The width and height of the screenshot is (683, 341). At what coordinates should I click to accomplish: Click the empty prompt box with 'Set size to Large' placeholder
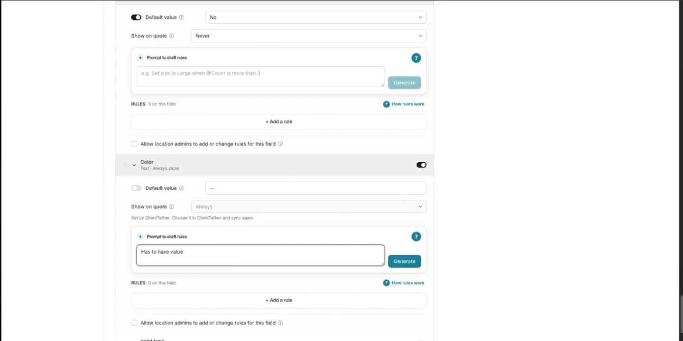pyautogui.click(x=260, y=77)
